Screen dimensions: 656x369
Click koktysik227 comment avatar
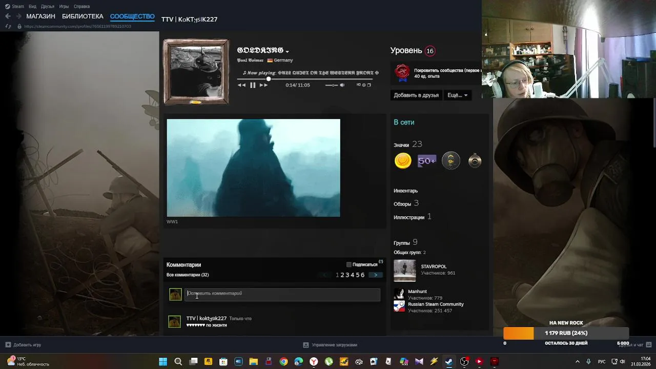(x=175, y=322)
